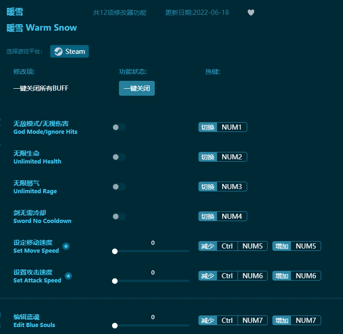Click the Steam logo icon

tap(59, 52)
